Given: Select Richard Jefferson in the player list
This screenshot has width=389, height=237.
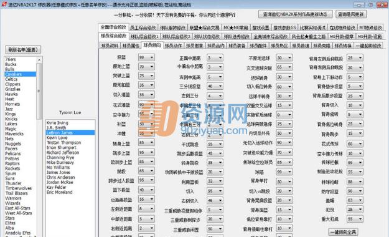Looking at the screenshot, I should (x=70, y=152).
